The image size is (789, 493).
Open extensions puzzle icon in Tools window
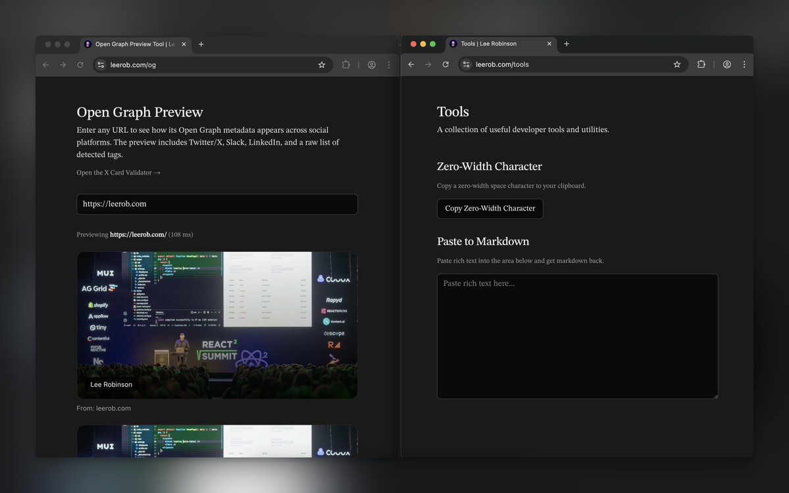coord(701,65)
